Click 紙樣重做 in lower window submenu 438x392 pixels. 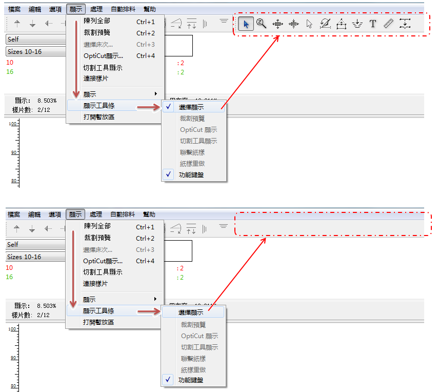[193, 369]
